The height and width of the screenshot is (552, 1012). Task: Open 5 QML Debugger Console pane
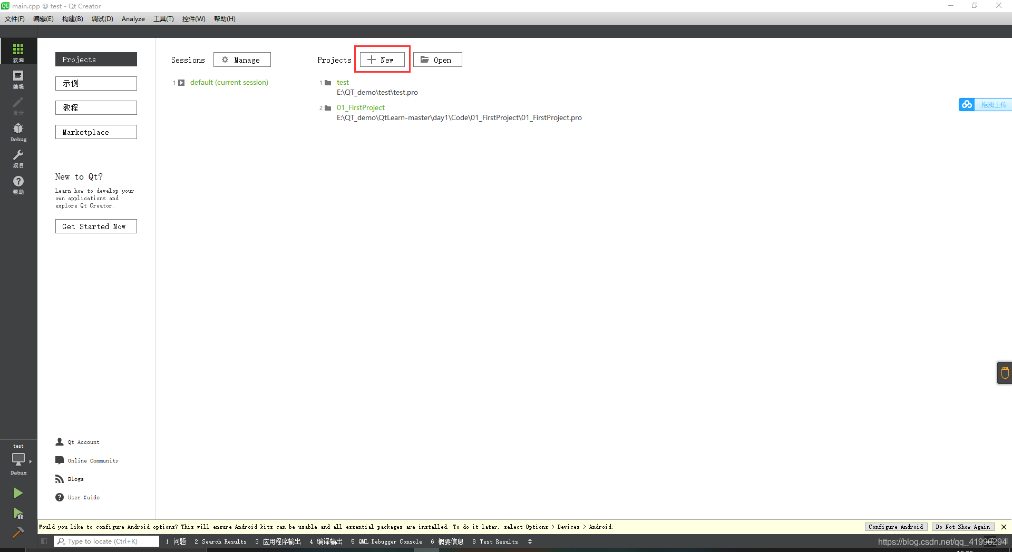coord(386,541)
